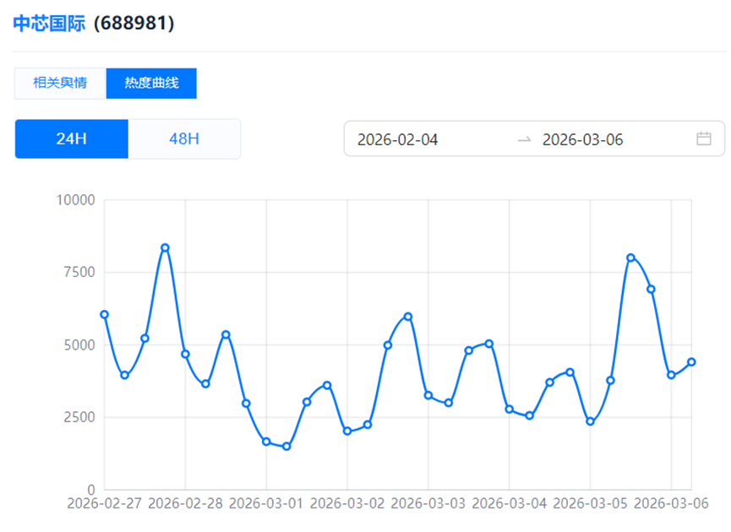The width and height of the screenshot is (731, 532).
Task: Click the end date field 2026-03-06
Action: (582, 139)
